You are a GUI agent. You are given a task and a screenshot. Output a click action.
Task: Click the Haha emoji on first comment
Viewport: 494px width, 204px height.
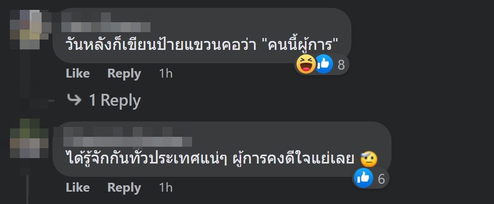coord(306,64)
